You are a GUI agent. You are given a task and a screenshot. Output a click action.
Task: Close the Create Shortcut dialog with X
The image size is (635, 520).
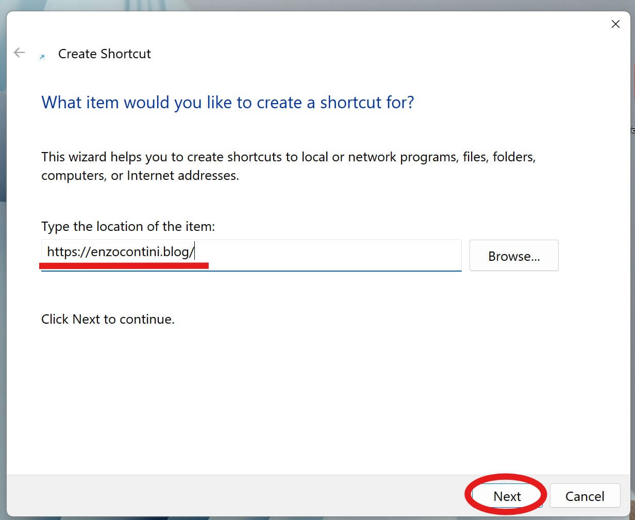(615, 24)
